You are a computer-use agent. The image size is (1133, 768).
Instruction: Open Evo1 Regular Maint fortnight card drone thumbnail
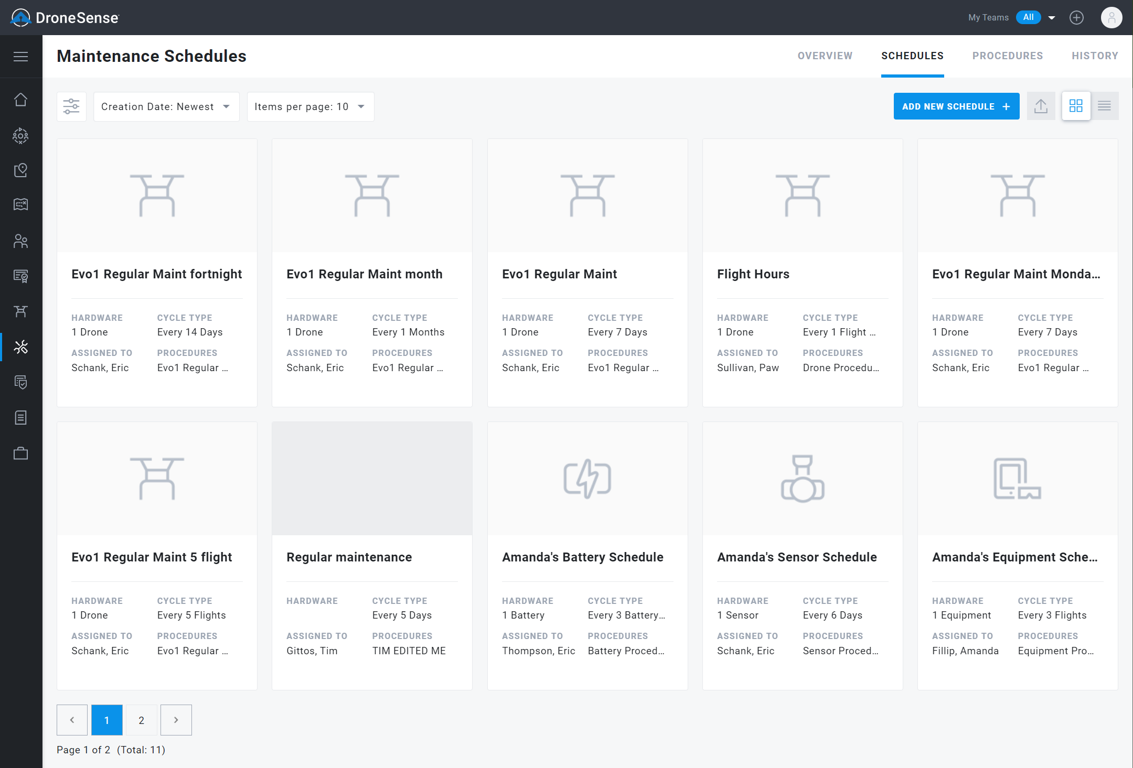point(157,196)
